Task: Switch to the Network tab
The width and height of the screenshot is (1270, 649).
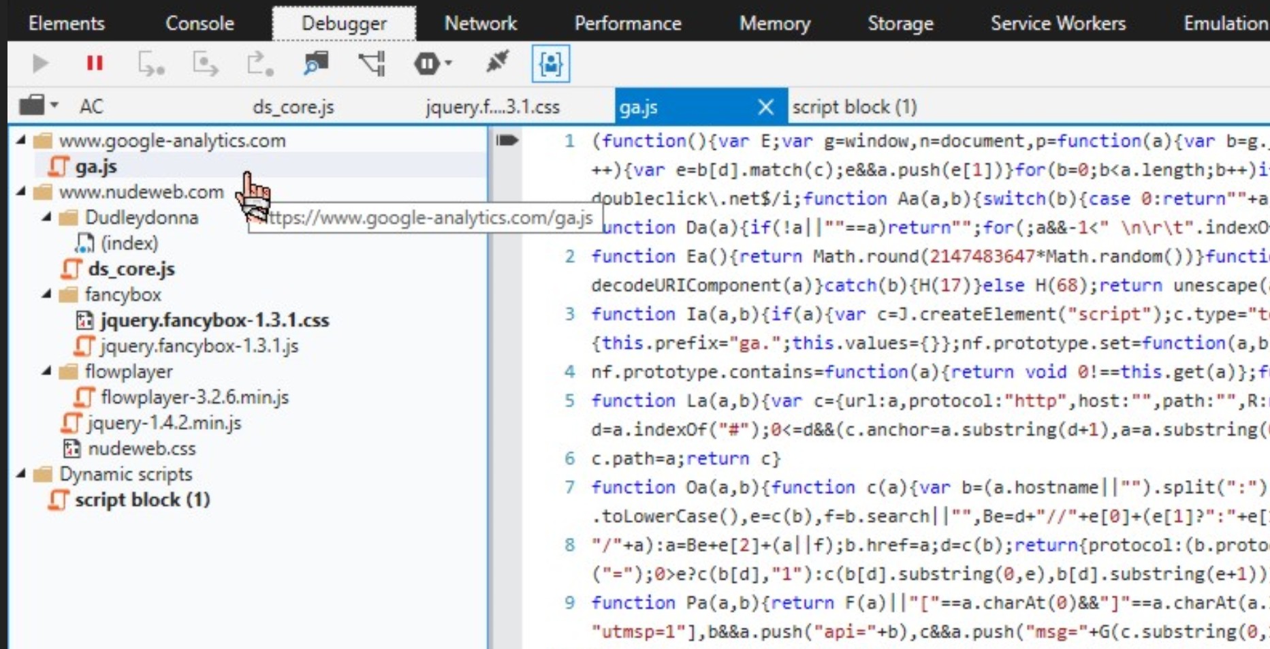Action: pos(480,23)
